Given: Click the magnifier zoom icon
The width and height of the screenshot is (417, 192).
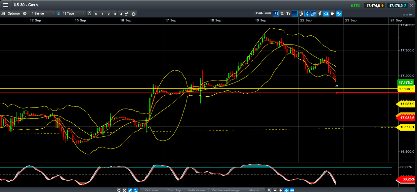Looking at the screenshot, I should [270, 190].
